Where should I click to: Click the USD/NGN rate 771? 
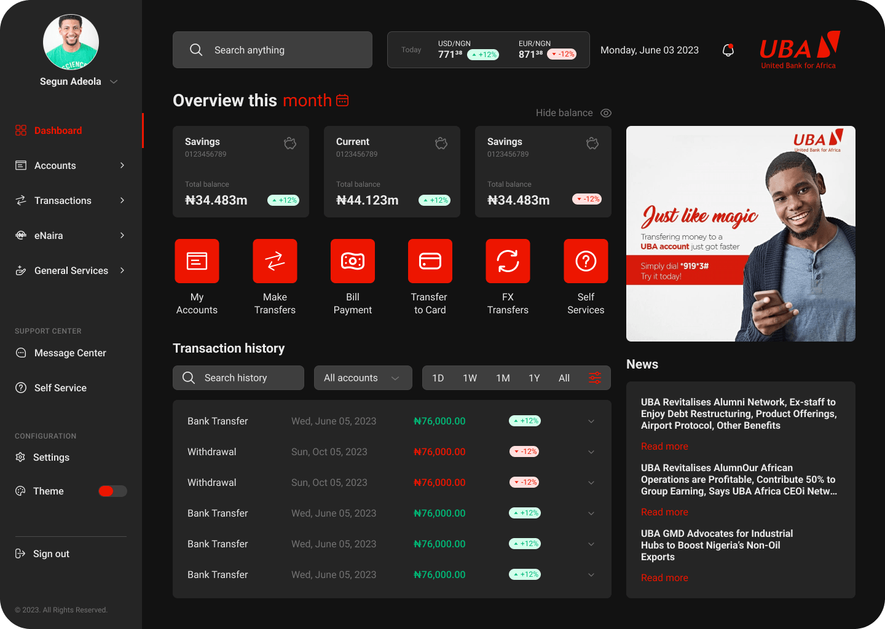click(x=450, y=54)
